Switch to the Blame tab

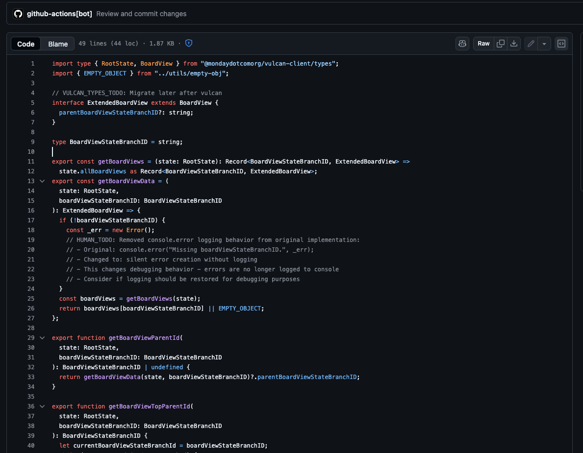point(58,44)
